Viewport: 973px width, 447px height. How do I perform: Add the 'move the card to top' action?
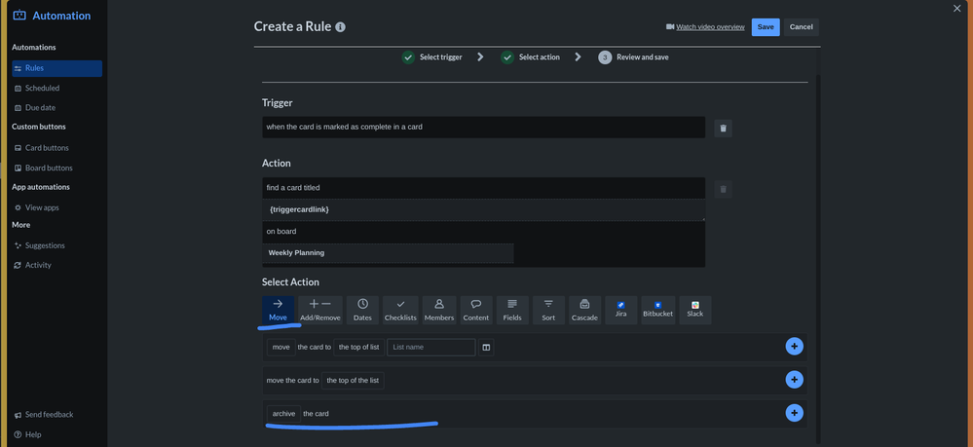795,380
